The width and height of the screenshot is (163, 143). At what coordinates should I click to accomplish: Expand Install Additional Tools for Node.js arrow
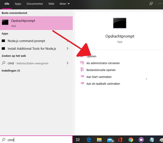(x=67, y=49)
